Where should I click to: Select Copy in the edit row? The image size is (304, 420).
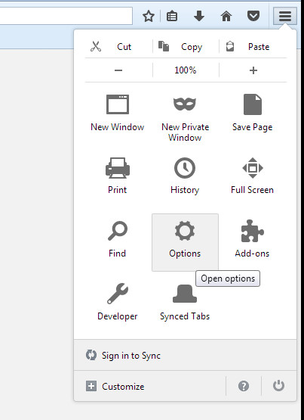(186, 47)
